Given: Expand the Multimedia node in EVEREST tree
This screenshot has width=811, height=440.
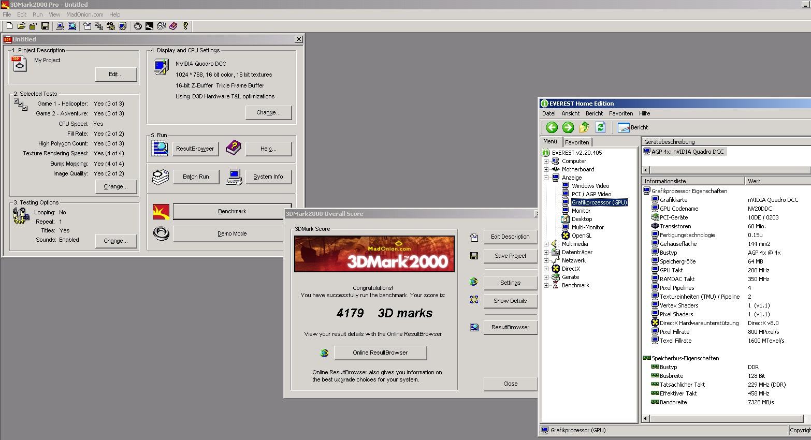Looking at the screenshot, I should (x=546, y=244).
